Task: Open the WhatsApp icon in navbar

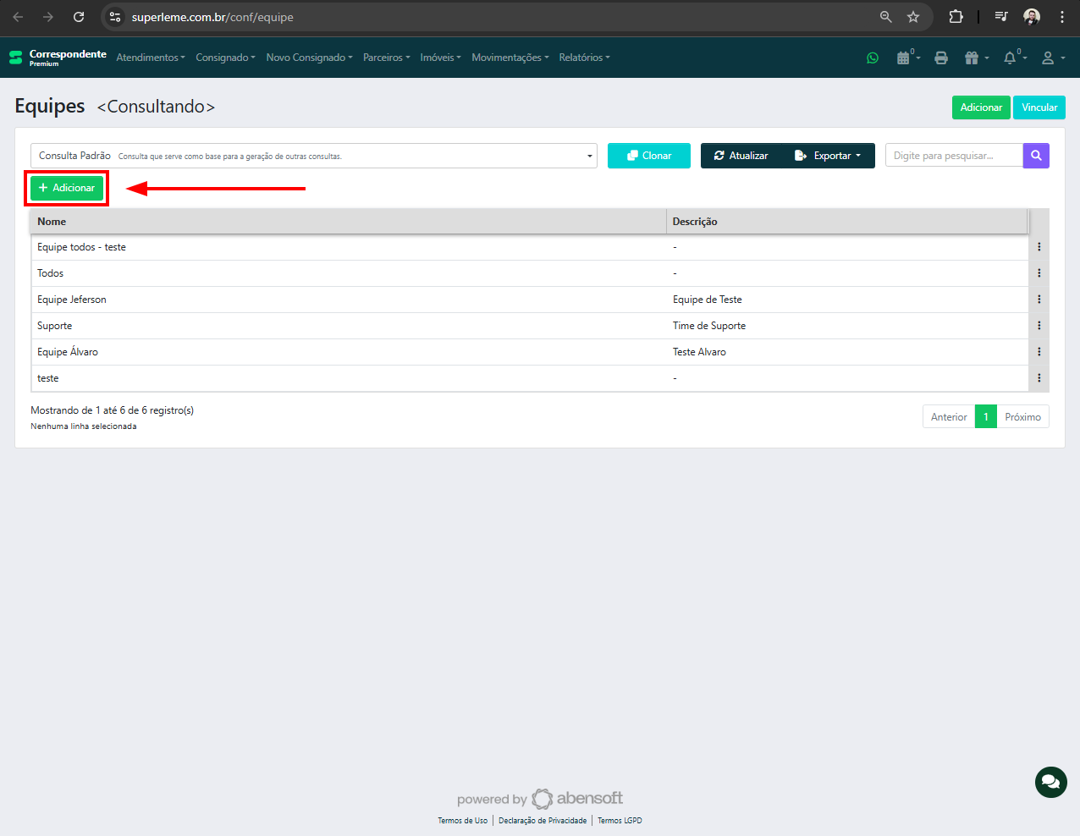Action: [873, 58]
